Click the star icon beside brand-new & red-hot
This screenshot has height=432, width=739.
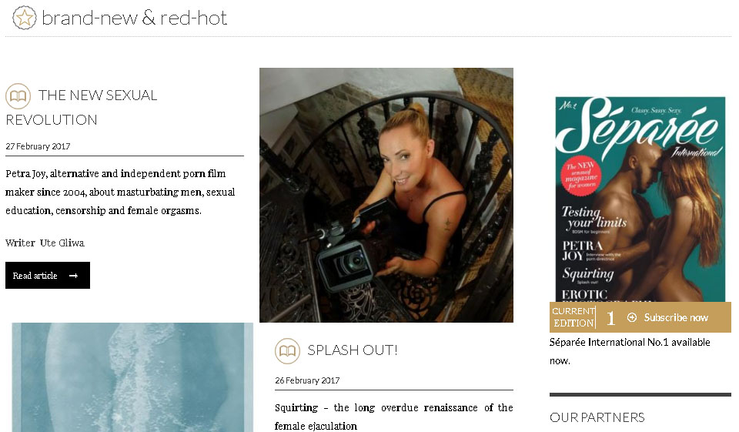(24, 18)
